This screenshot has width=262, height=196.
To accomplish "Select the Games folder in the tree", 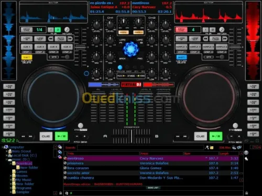I will click(x=21, y=171).
